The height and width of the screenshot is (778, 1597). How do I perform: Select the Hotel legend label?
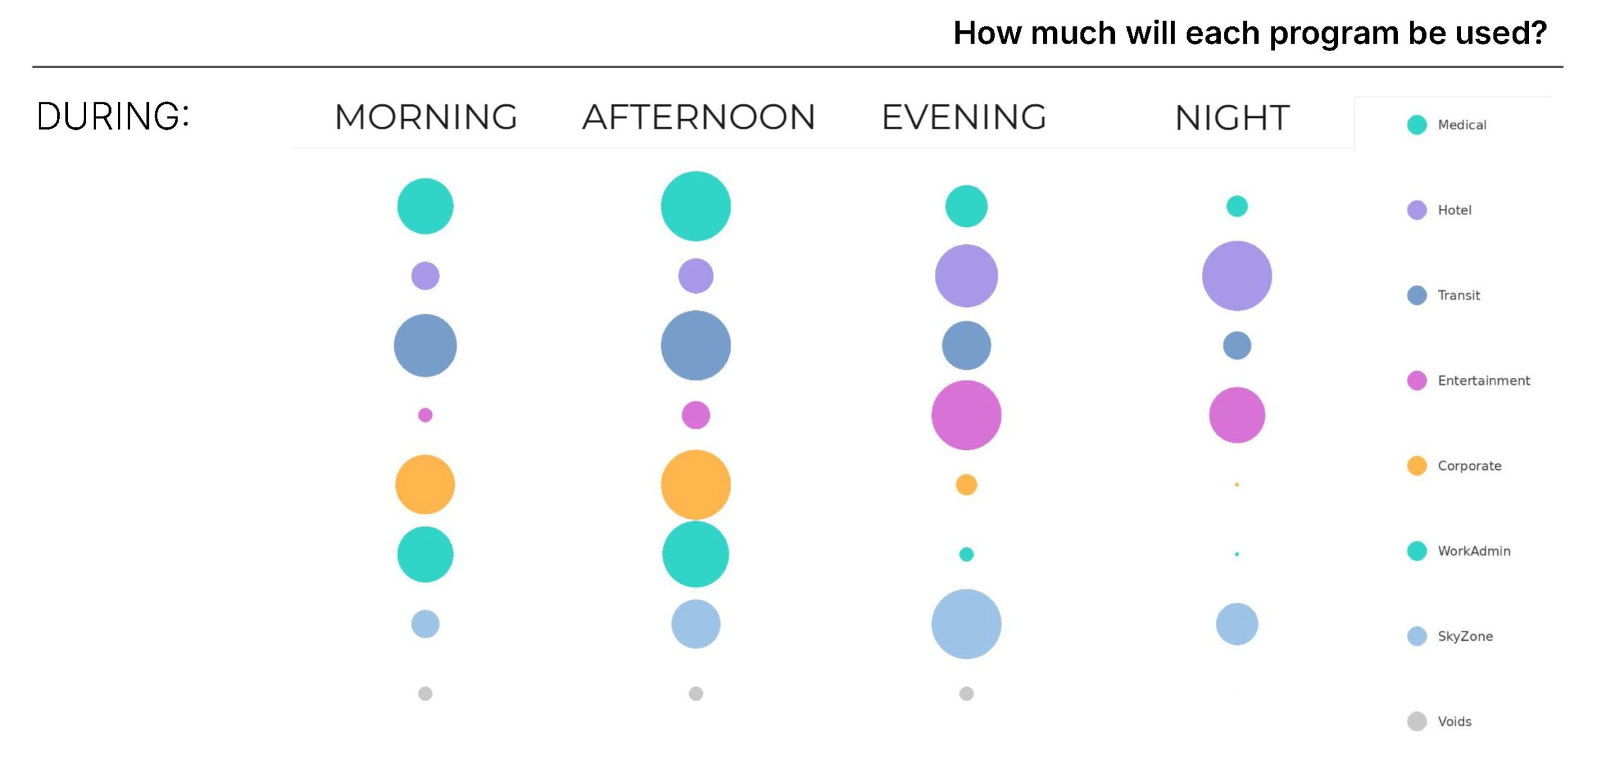(x=1454, y=210)
